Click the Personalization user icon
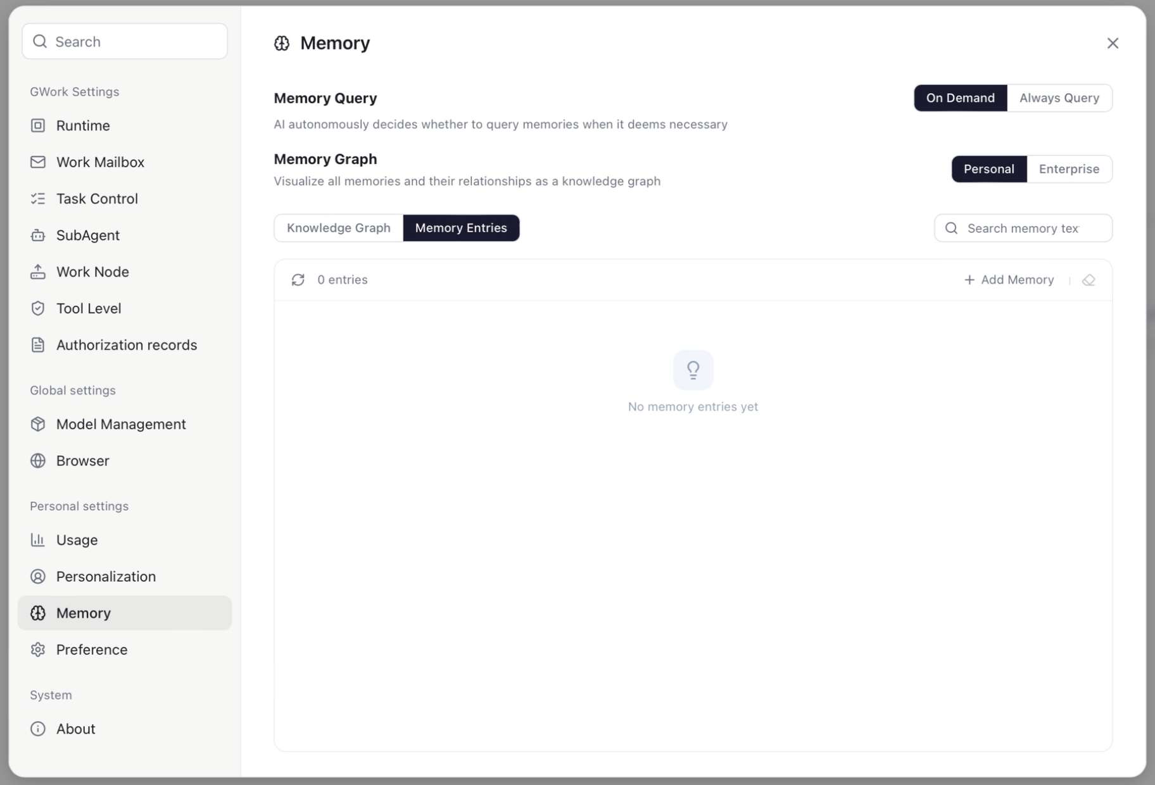1155x785 pixels. click(38, 577)
